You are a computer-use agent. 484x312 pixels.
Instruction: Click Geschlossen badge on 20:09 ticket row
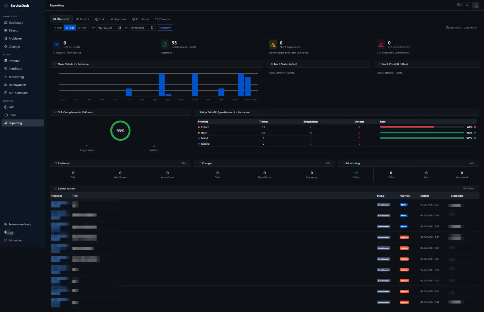(x=384, y=216)
